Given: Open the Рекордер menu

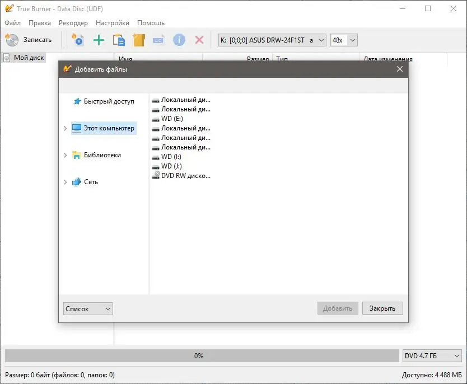Looking at the screenshot, I should pyautogui.click(x=73, y=23).
